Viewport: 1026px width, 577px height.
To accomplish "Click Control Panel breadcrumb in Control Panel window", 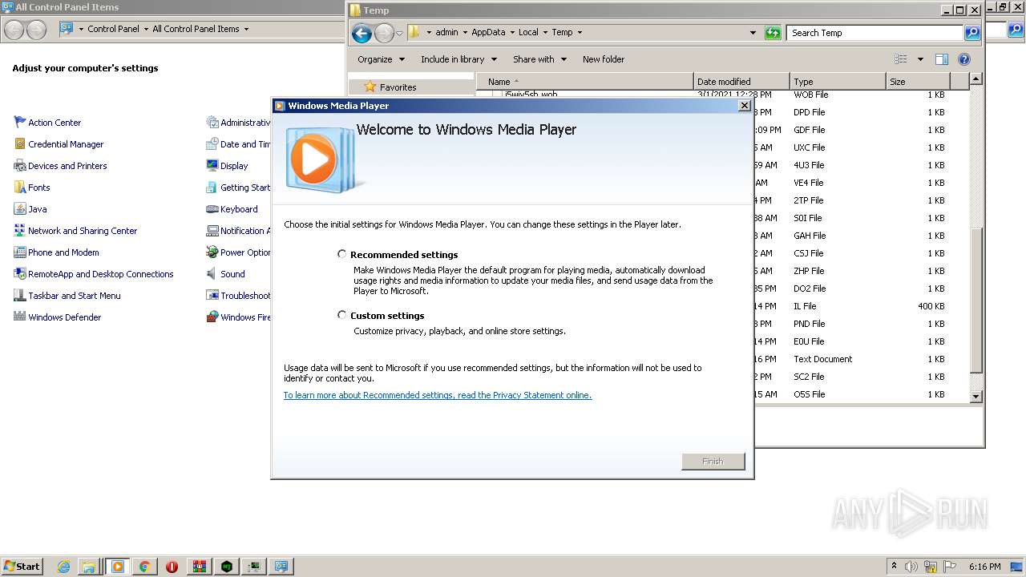I will pyautogui.click(x=113, y=29).
